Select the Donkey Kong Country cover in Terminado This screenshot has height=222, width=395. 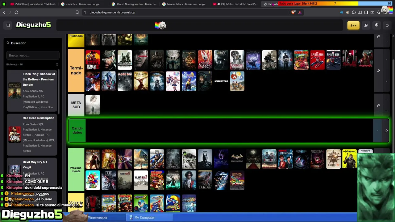click(301, 60)
